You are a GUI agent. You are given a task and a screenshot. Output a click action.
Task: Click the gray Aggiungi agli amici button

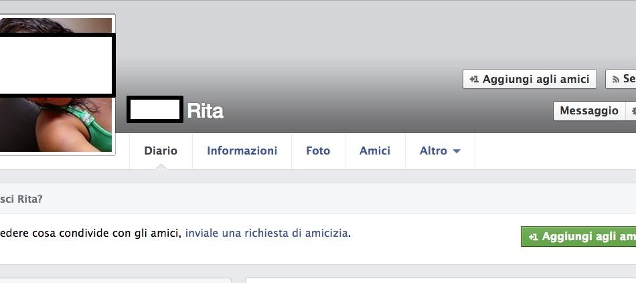[530, 79]
